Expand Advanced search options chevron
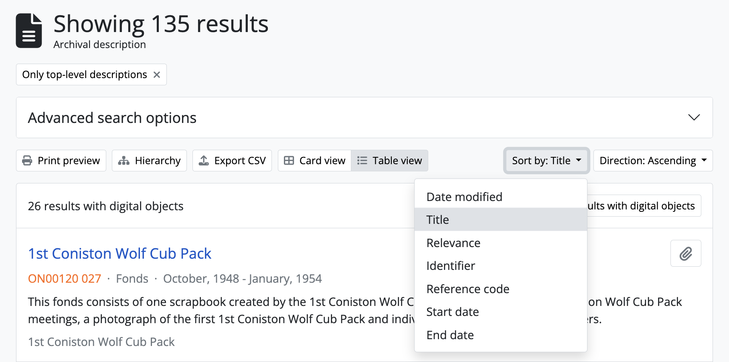This screenshot has width=729, height=362. pyautogui.click(x=694, y=117)
